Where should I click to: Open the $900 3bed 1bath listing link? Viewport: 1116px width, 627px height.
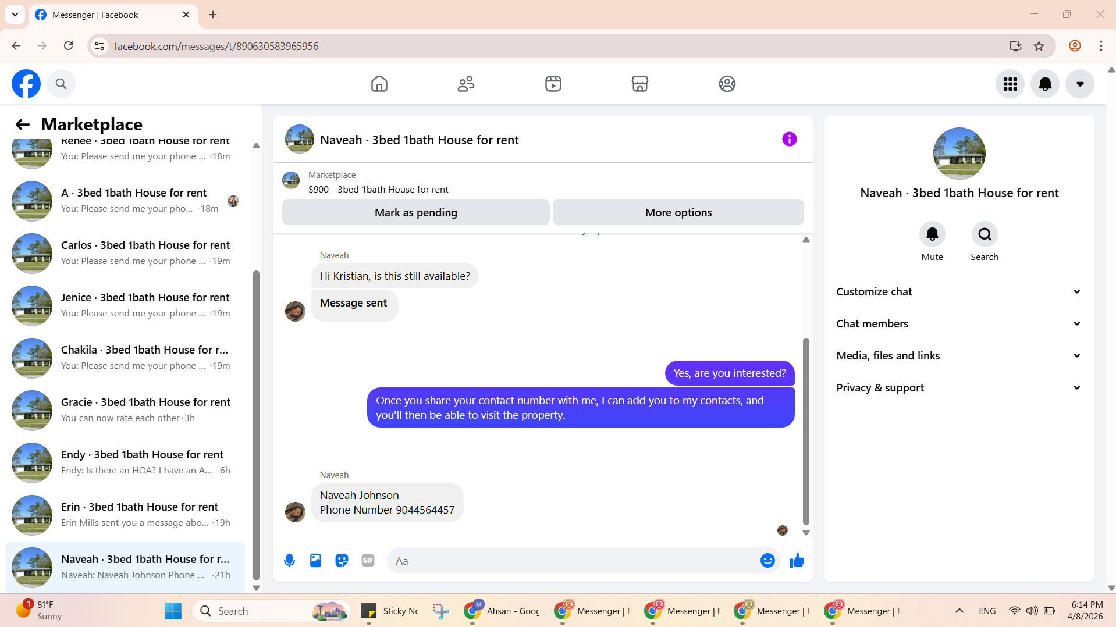378,190
